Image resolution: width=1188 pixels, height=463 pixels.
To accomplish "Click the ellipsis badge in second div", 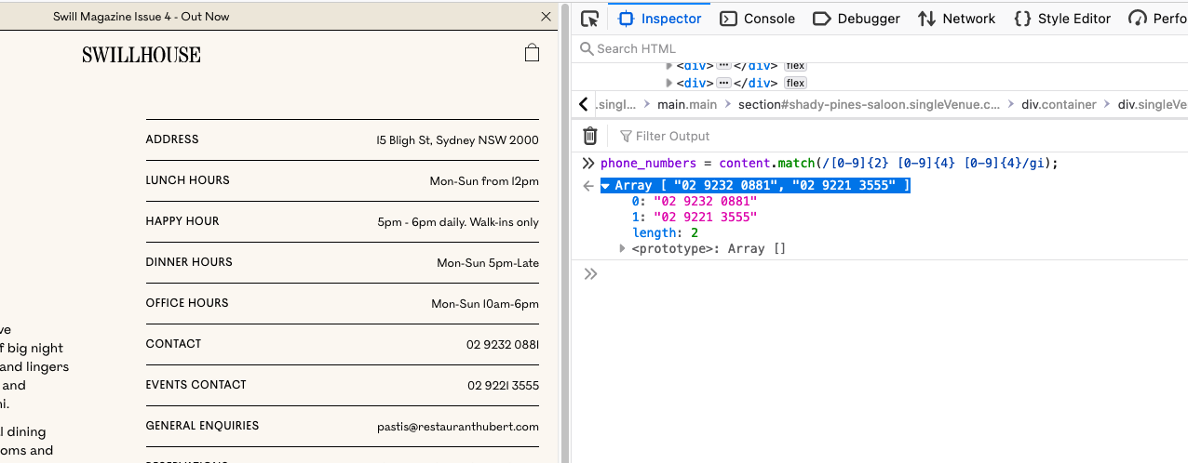I will [x=724, y=84].
